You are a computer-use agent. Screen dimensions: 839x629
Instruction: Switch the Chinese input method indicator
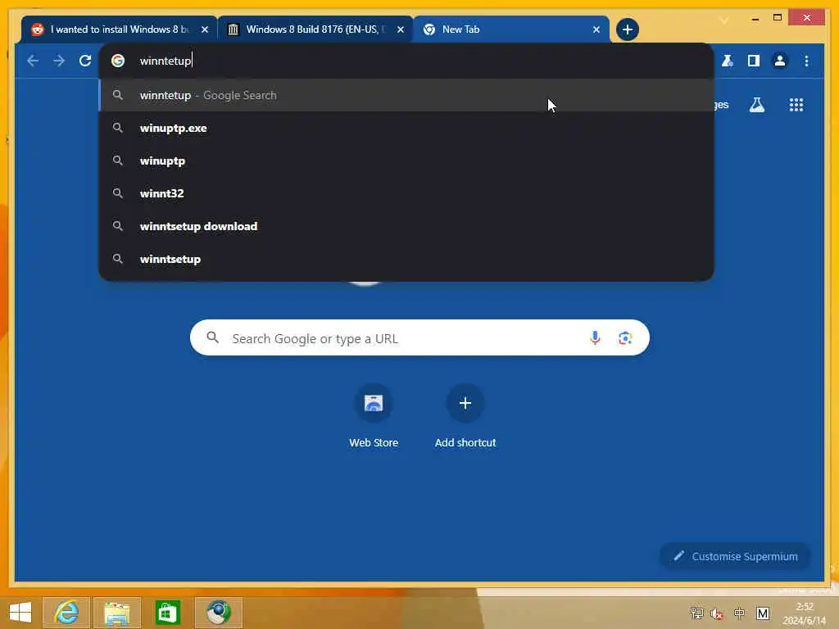(740, 613)
